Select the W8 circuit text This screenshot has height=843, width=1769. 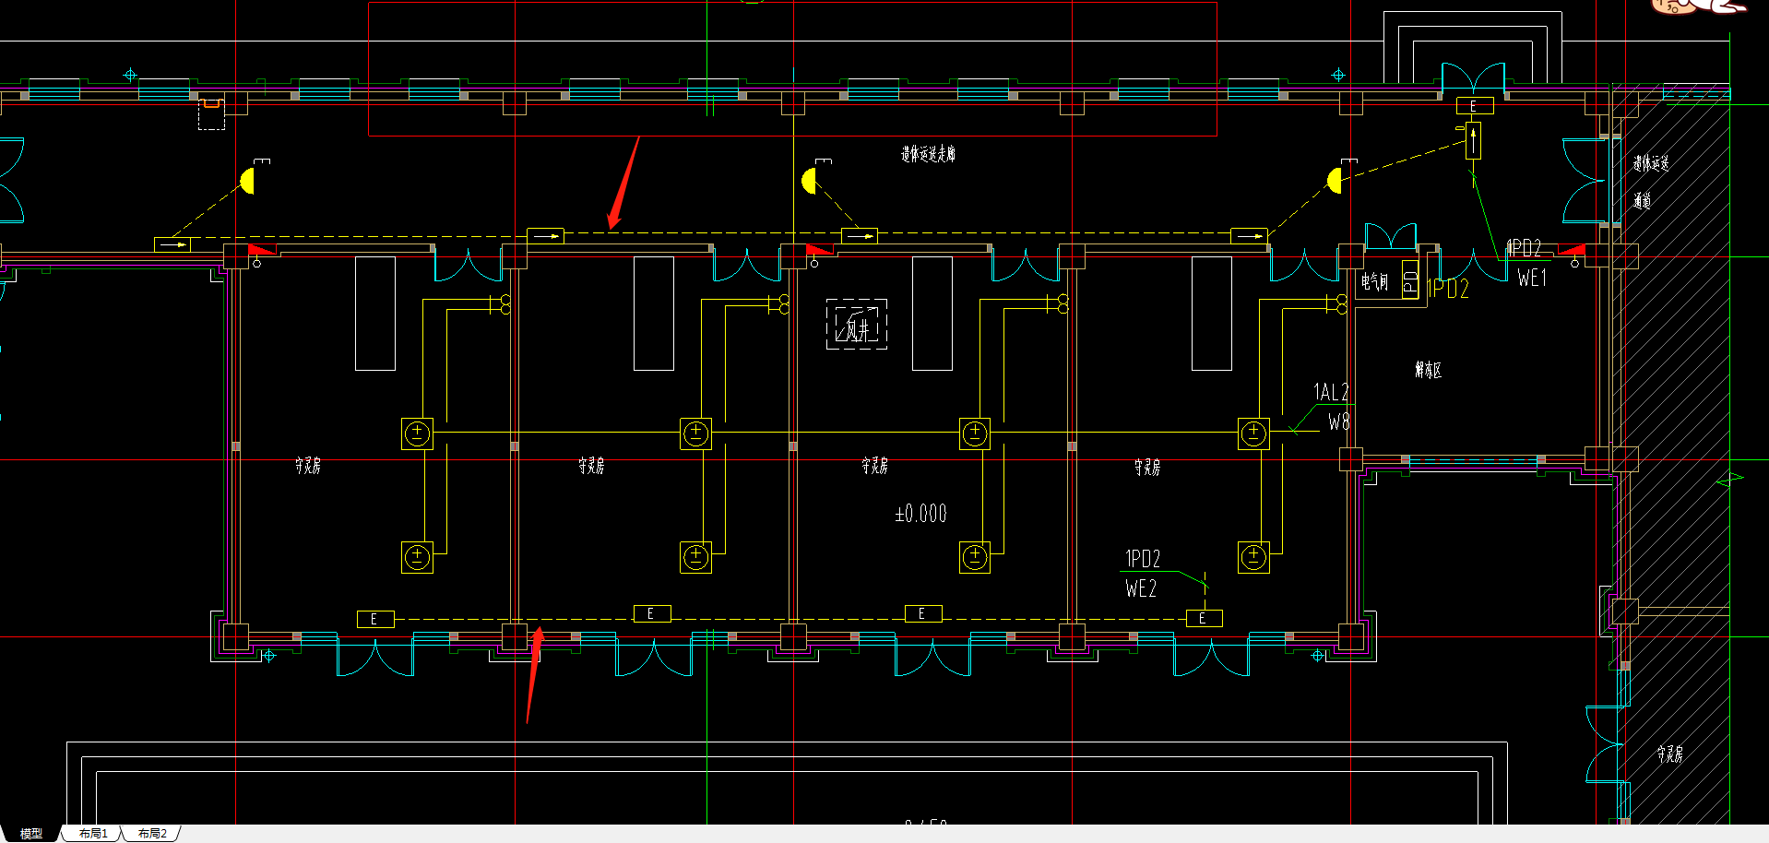[1339, 421]
